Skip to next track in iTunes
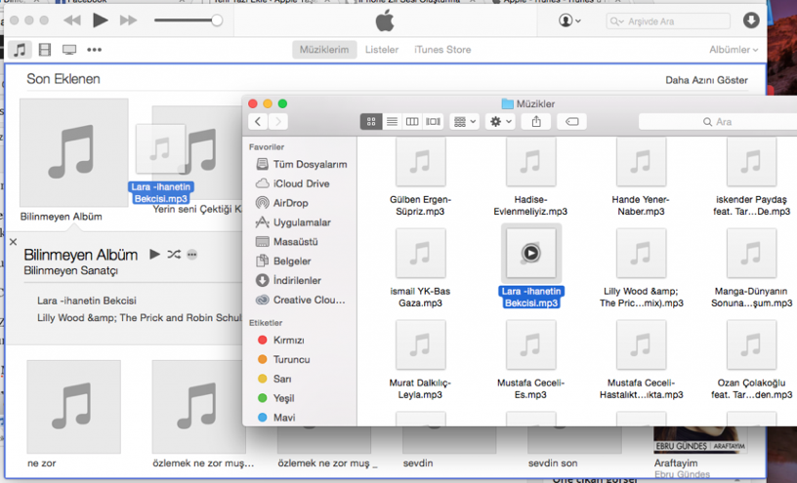Screen dimensions: 797x483 [x=128, y=20]
